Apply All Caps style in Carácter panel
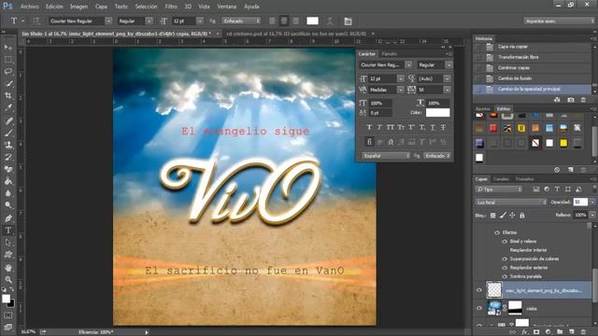This screenshot has width=598, height=336. click(x=391, y=127)
